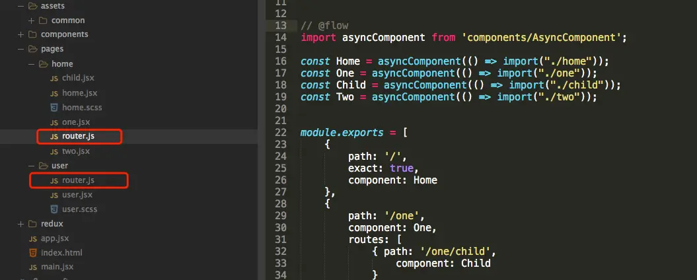Click the stylesheet icon beside user.scss
The width and height of the screenshot is (697, 280).
click(x=54, y=209)
